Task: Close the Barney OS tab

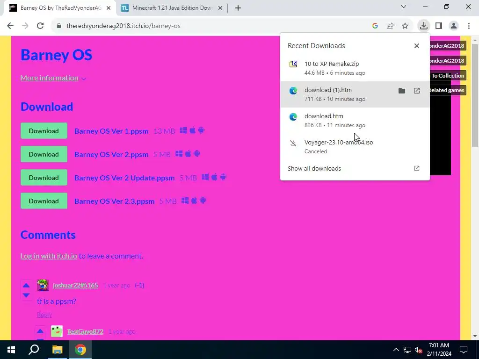Action: point(109,8)
